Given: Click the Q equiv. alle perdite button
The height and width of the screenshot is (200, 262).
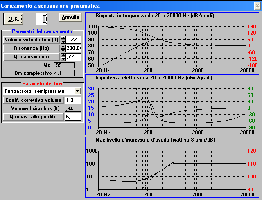Looking at the screenshot, I should [x=33, y=117].
